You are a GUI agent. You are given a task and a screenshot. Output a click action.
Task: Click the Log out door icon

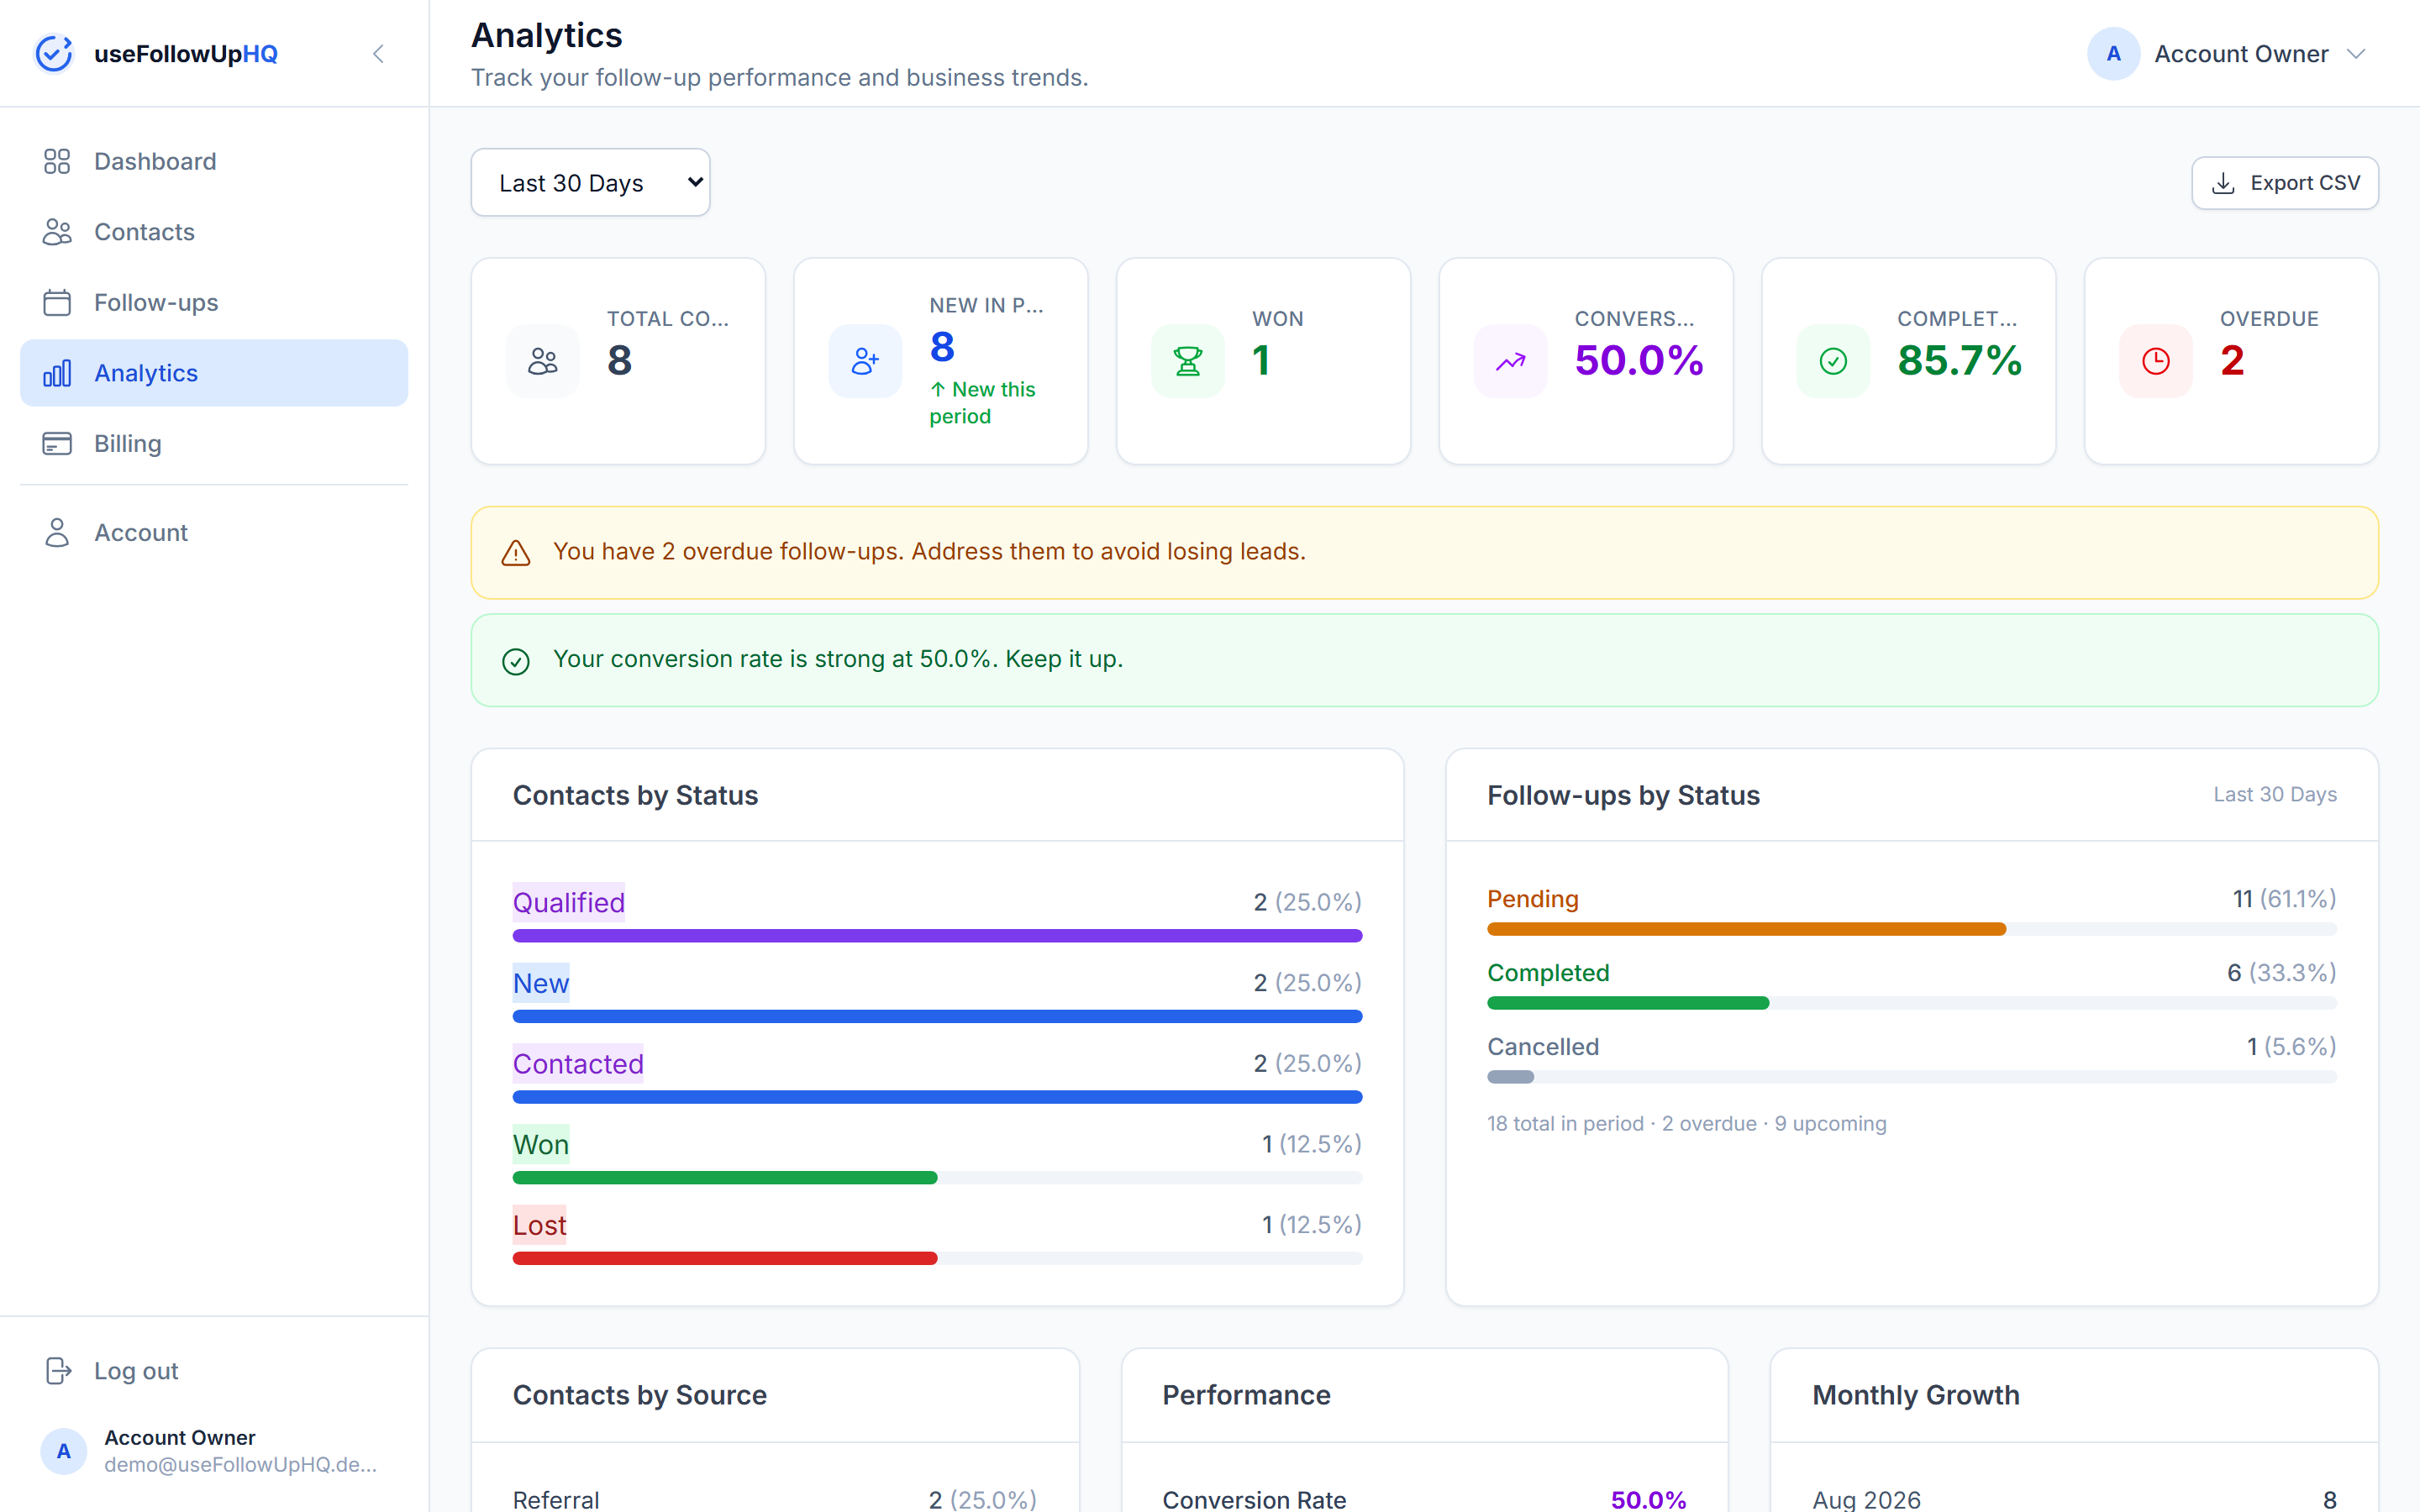pos(58,1371)
